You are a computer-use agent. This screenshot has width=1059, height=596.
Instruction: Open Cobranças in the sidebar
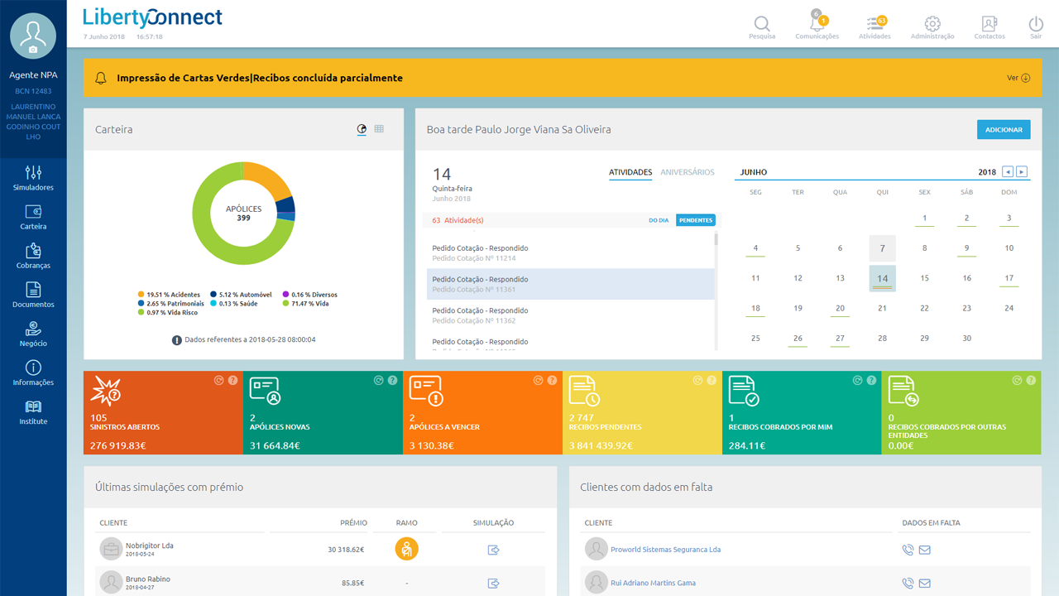click(33, 256)
